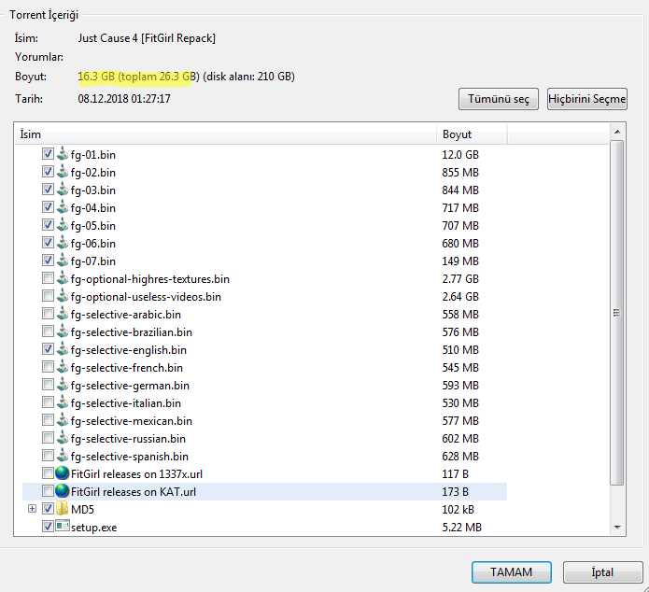Uncheck the MD5 folder checkbox
This screenshot has height=592, width=649.
click(48, 509)
